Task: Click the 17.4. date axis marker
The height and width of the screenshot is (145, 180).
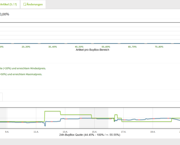Action: point(124,132)
